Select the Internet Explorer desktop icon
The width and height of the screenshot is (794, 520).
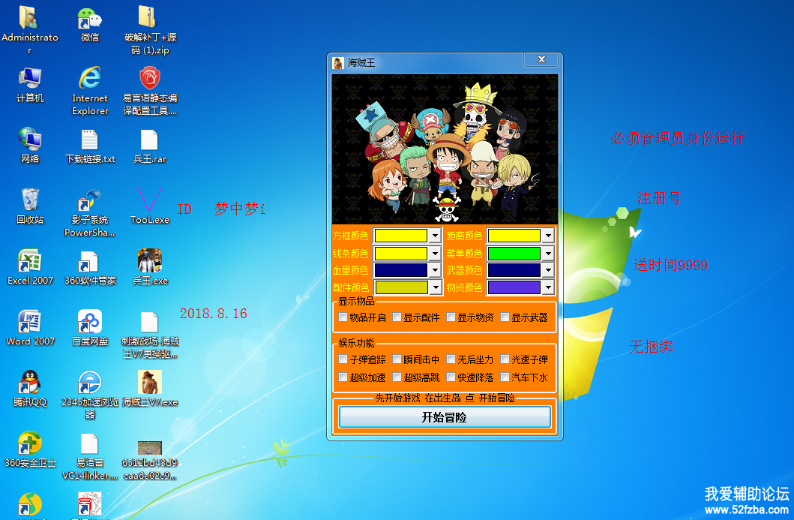point(90,90)
